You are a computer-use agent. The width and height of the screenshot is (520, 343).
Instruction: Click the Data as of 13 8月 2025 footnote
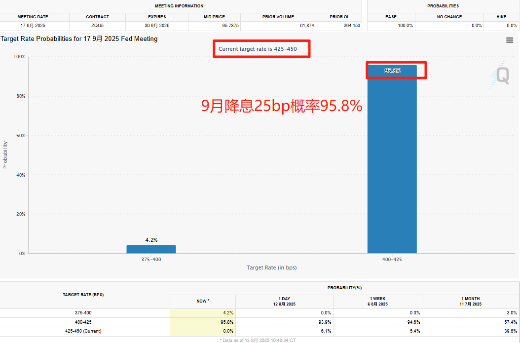coord(258,340)
